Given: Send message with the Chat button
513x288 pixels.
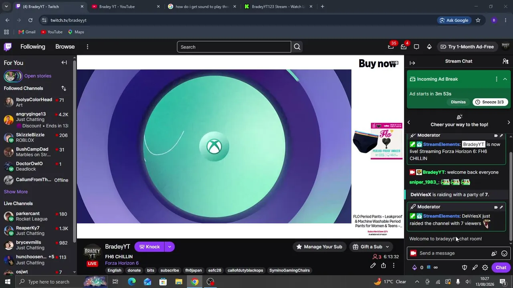Looking at the screenshot, I should pos(501,268).
